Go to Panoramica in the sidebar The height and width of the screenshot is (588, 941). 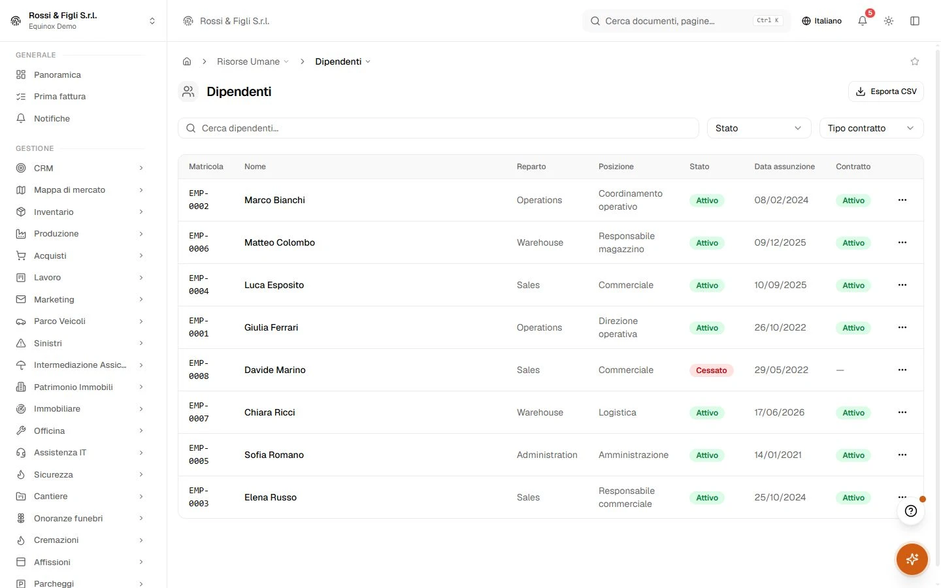pos(80,74)
